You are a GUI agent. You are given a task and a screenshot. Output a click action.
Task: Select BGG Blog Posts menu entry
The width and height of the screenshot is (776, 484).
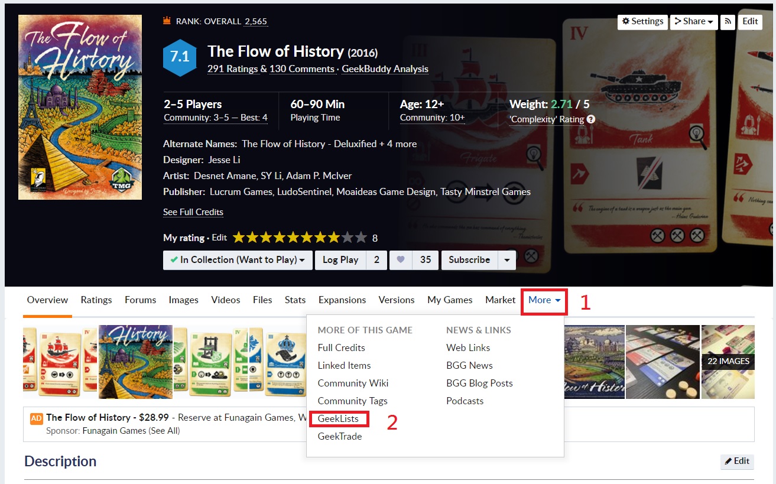[x=479, y=383]
